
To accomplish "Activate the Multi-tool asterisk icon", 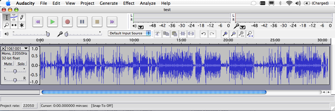I will point(21,25).
